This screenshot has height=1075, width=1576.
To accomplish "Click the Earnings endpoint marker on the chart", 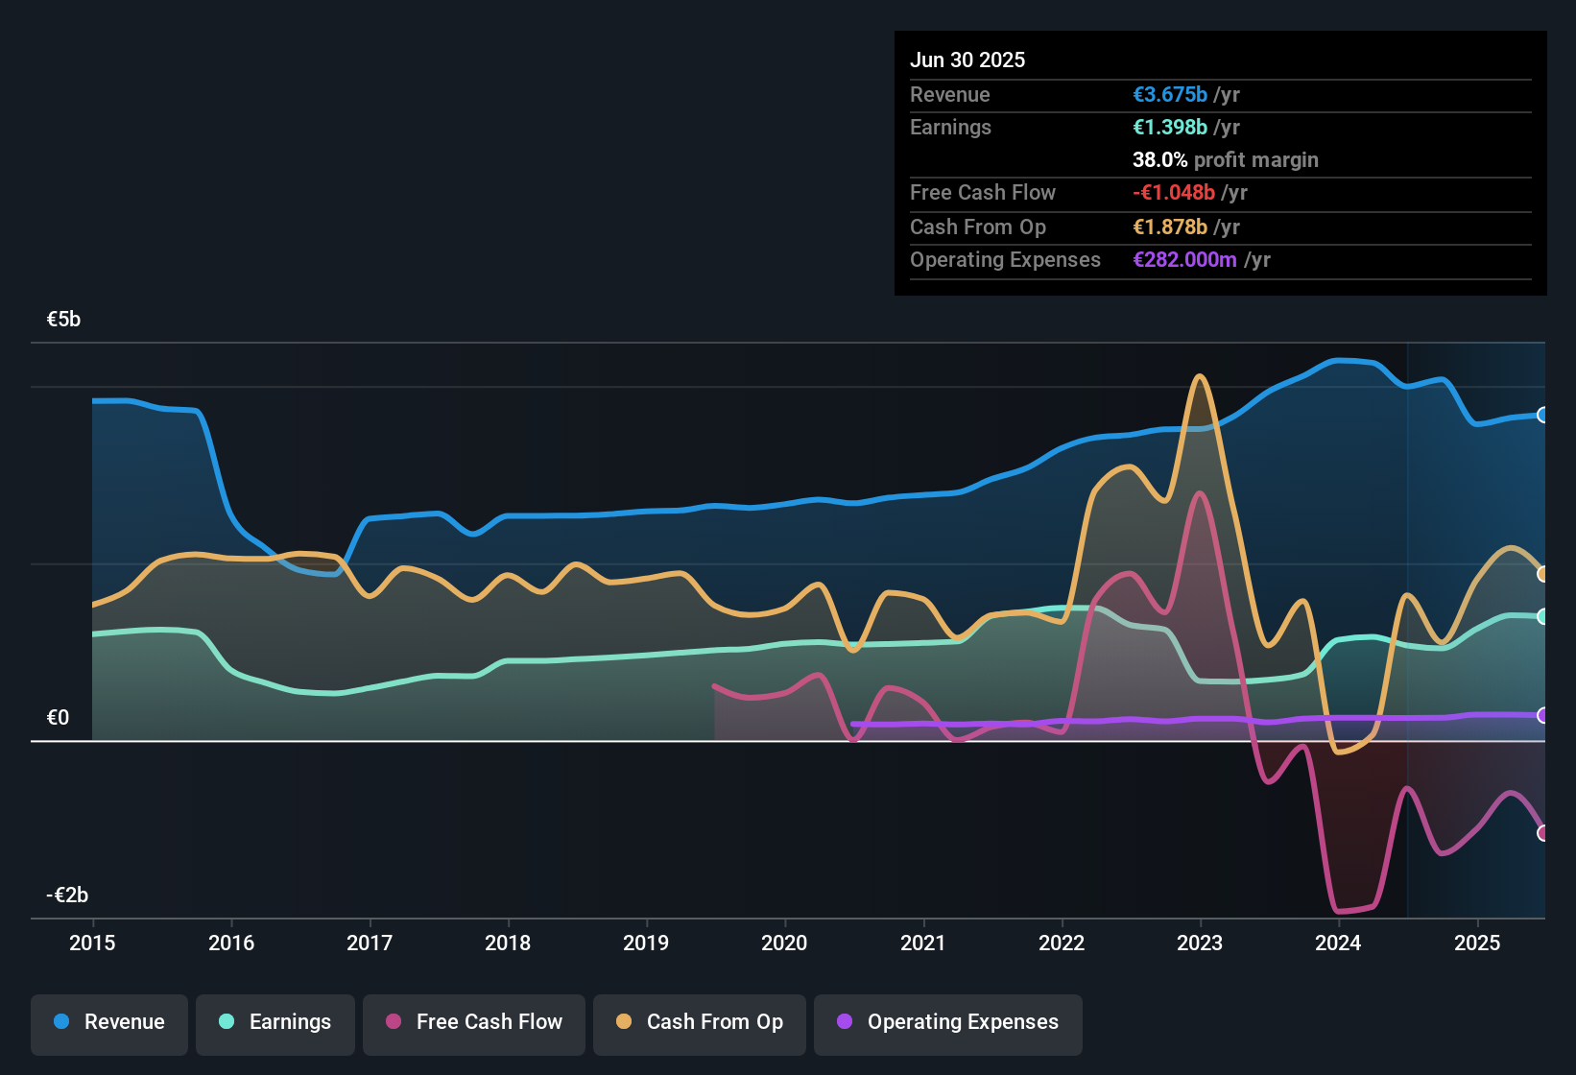I will 1543,617.
